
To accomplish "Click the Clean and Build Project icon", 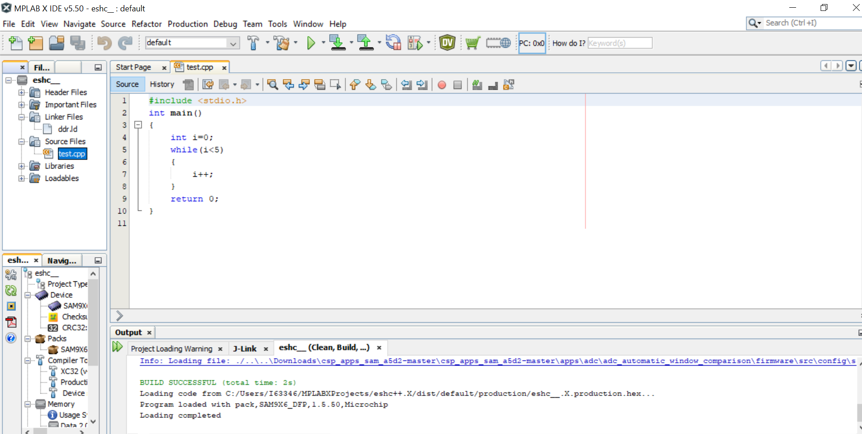I will (x=282, y=43).
